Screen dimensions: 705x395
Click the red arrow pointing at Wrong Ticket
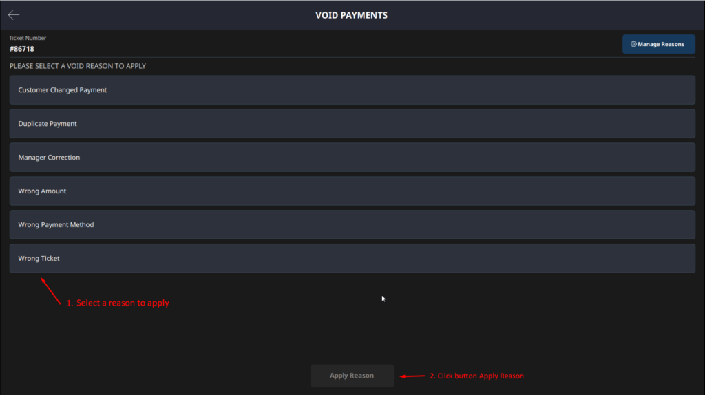(51, 291)
